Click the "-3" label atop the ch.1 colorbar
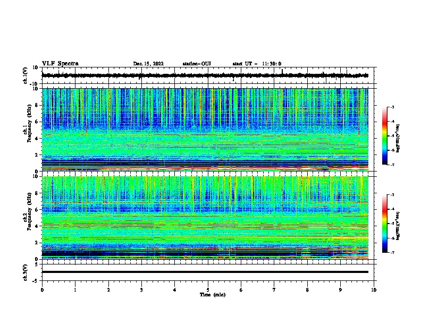Image resolution: width=421 pixels, height=325 pixels. [392, 107]
